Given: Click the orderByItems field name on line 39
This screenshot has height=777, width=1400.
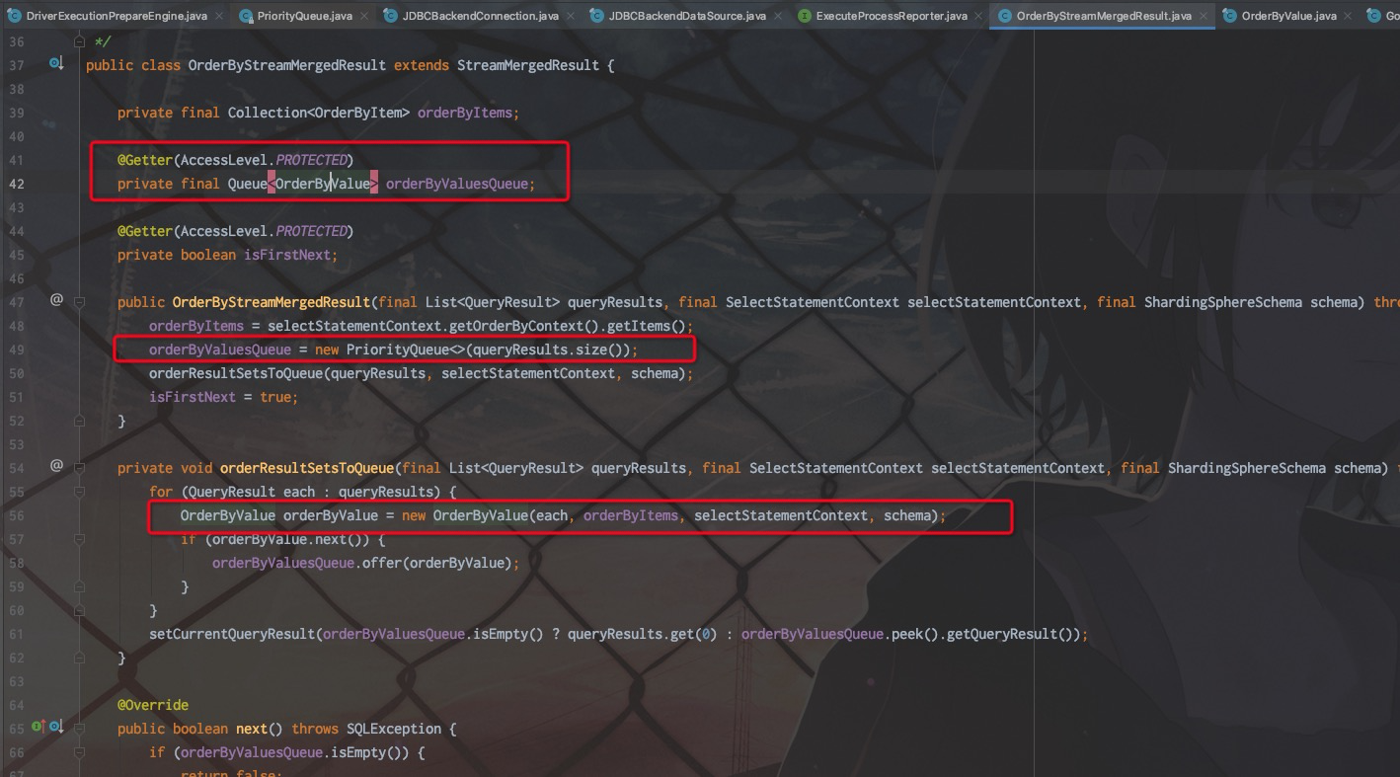Looking at the screenshot, I should click(x=465, y=113).
